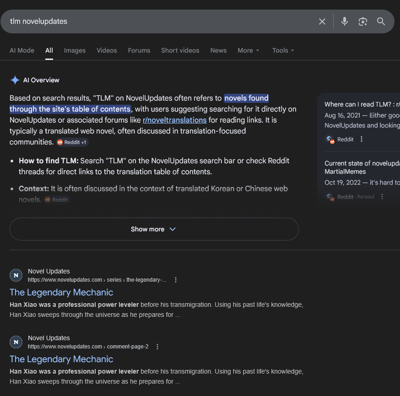Open the Short videos tab
Viewport: 400px width, 396px height.
coord(180,50)
